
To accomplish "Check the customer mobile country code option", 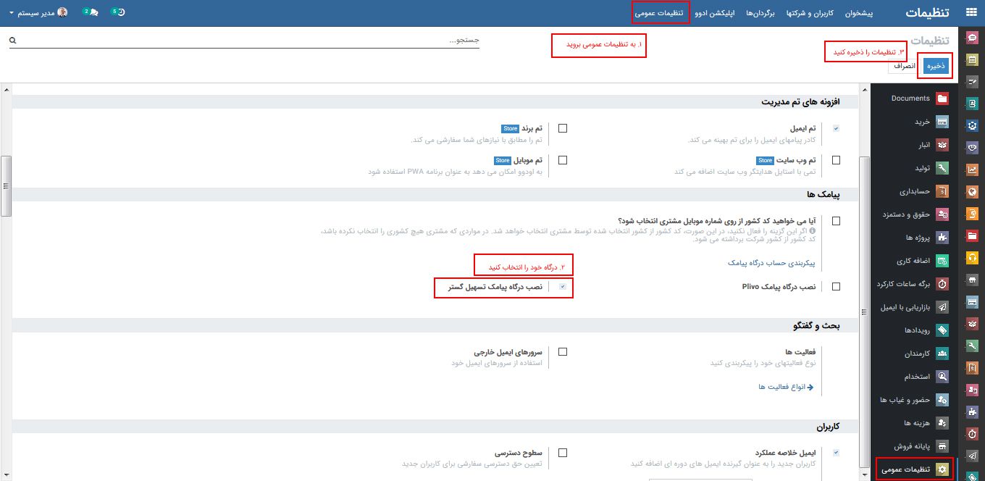I will pos(837,221).
